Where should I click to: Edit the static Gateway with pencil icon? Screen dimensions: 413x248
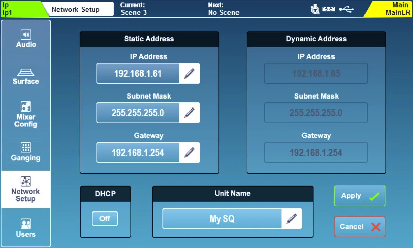[x=189, y=152]
